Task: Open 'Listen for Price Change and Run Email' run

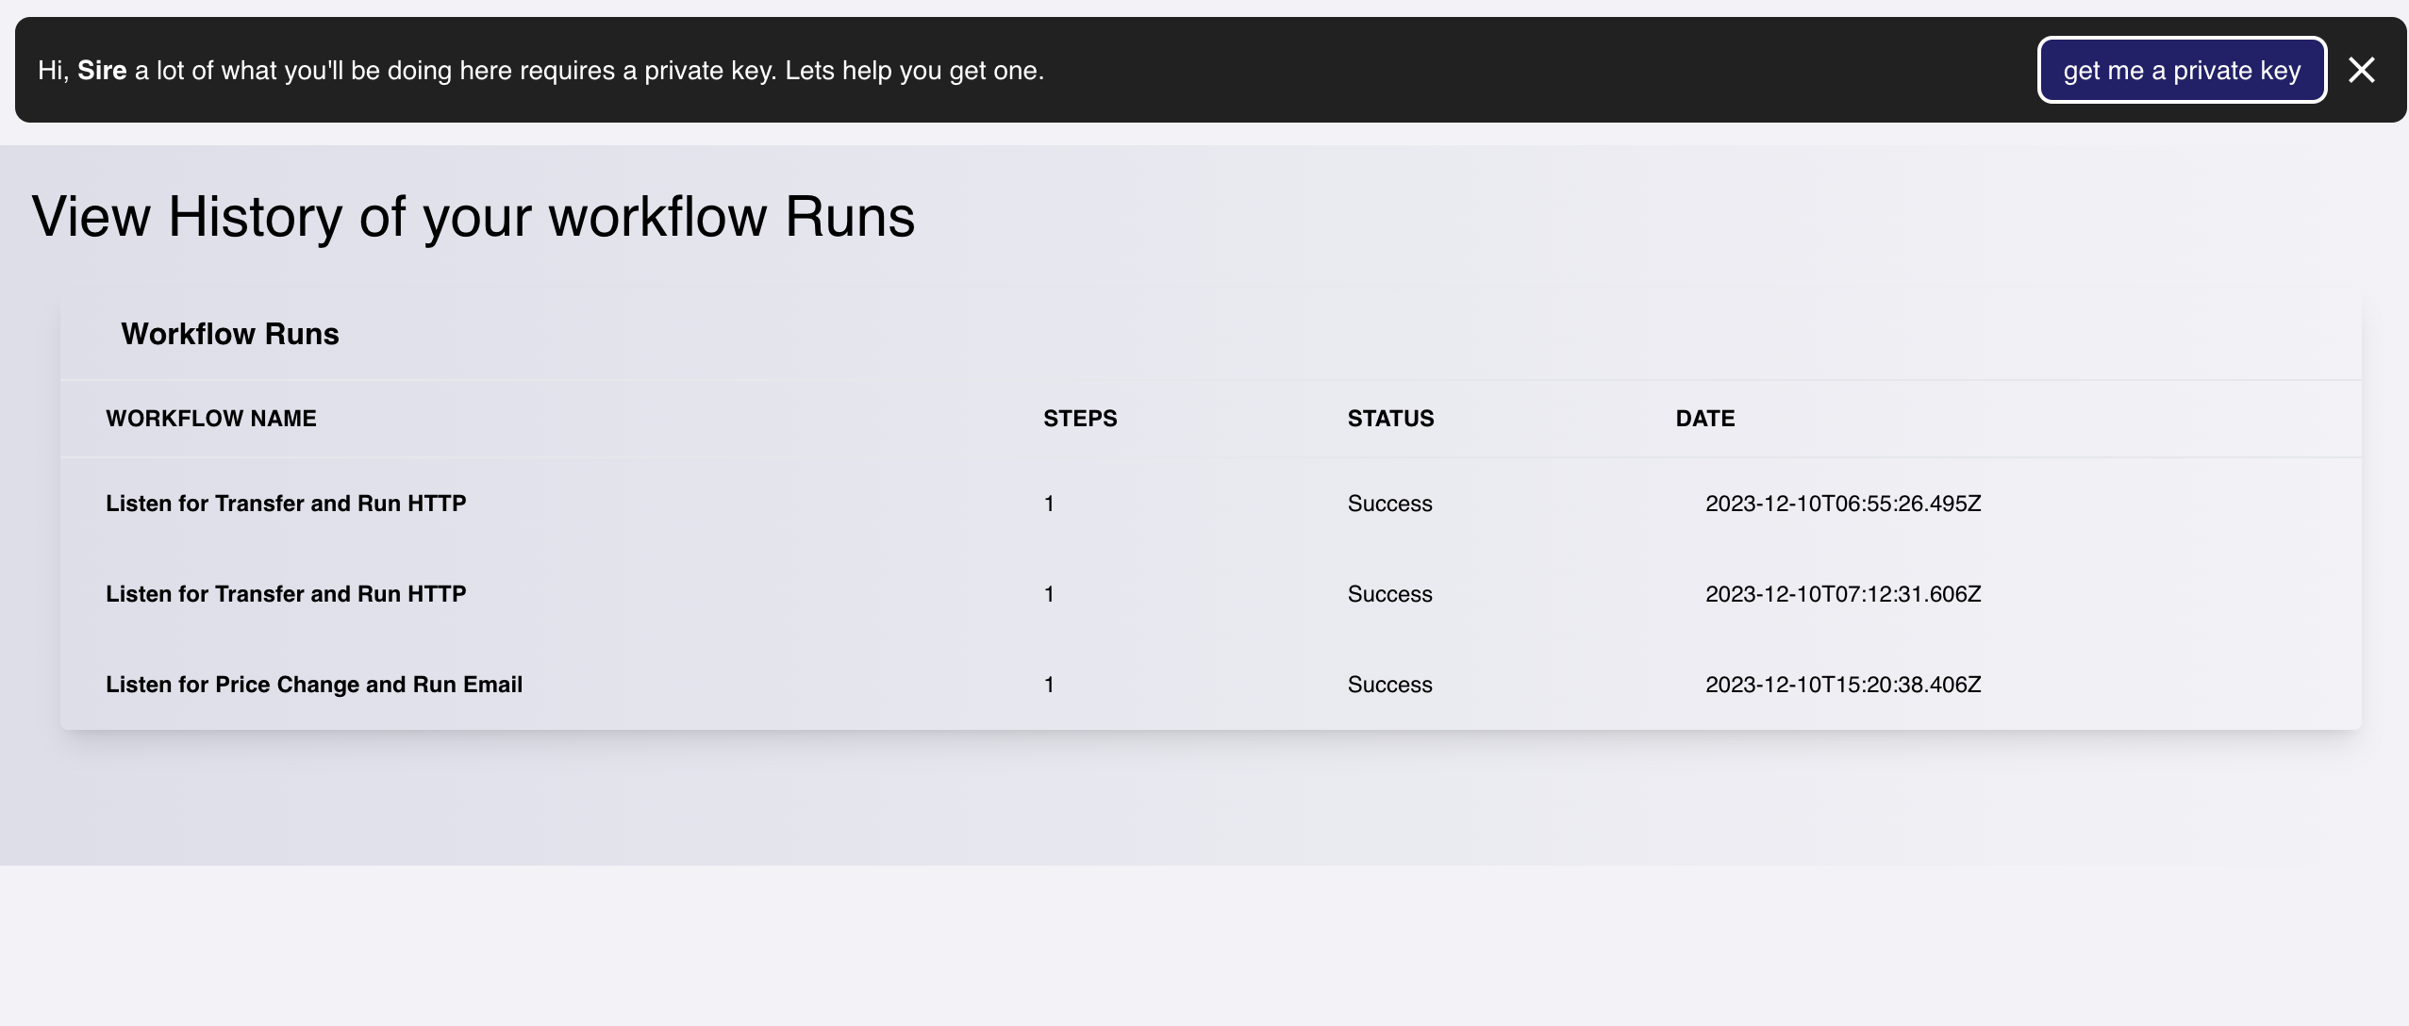Action: tap(314, 685)
